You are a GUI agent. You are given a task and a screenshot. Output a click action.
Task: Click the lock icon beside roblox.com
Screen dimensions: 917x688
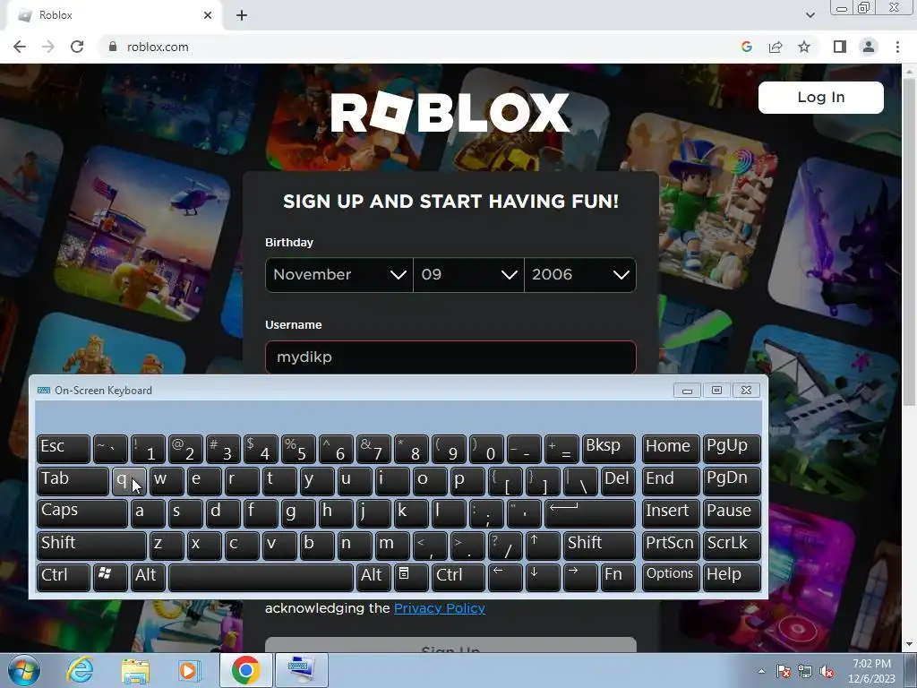[113, 47]
